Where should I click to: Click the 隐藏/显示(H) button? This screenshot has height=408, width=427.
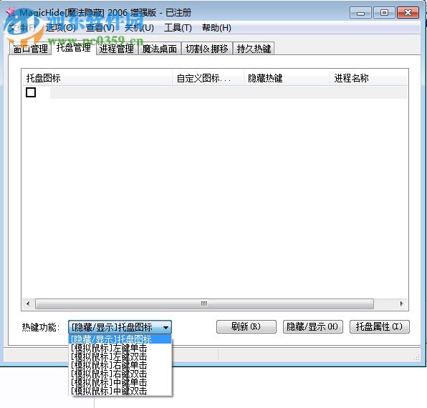(312, 326)
